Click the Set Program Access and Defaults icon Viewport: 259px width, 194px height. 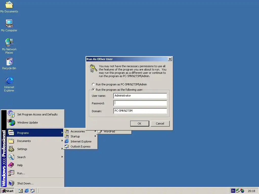pos(11,114)
